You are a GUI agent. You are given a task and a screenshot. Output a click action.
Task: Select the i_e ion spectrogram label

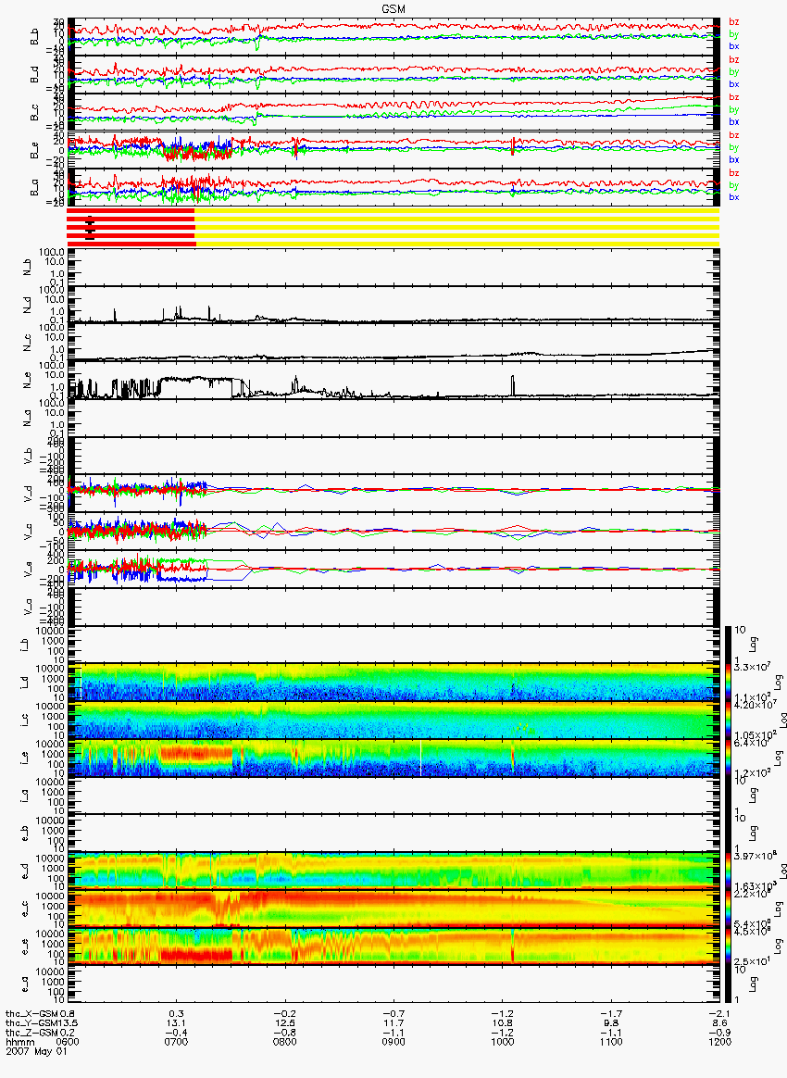(24, 758)
